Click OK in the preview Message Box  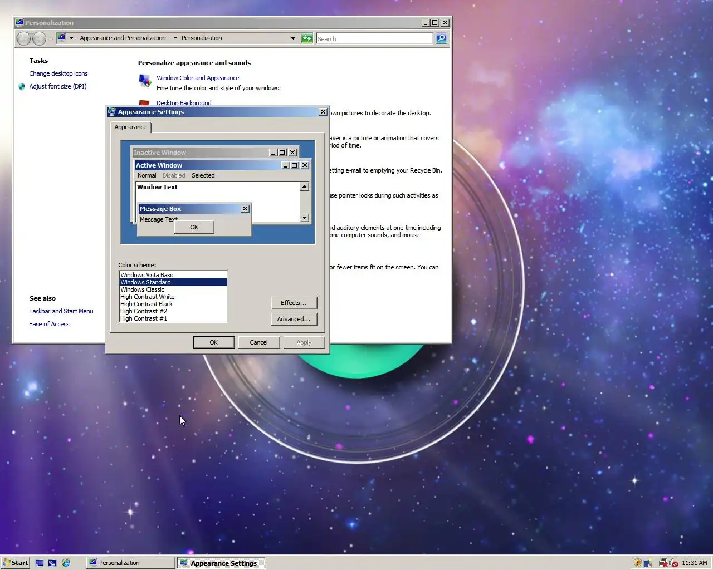coord(194,227)
